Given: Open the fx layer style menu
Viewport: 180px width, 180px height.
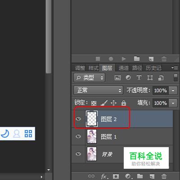Looking at the screenshot, I should click(104, 176).
